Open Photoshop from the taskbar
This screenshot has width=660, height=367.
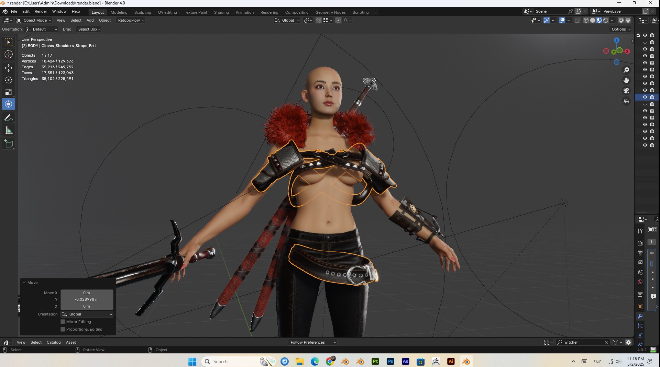click(x=390, y=362)
